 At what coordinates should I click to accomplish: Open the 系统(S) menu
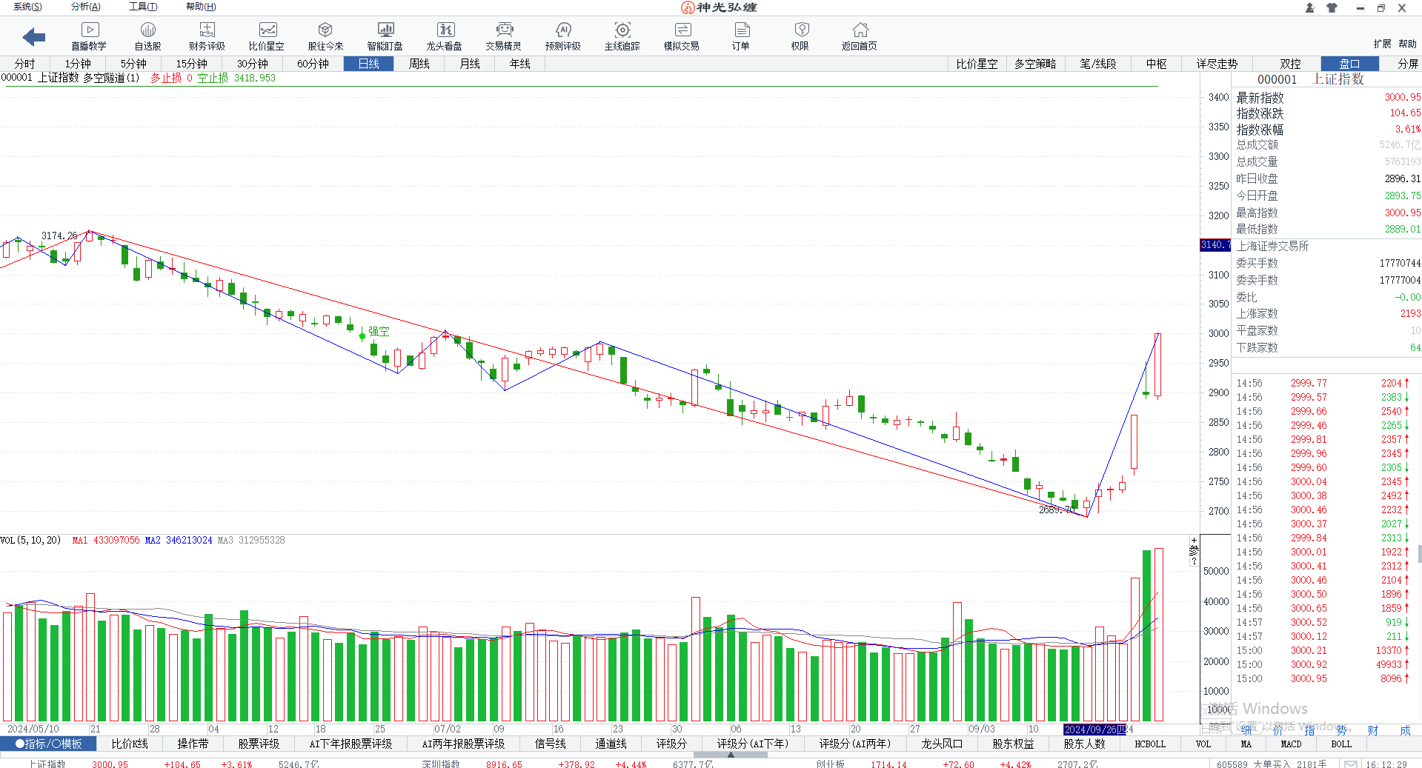point(27,7)
